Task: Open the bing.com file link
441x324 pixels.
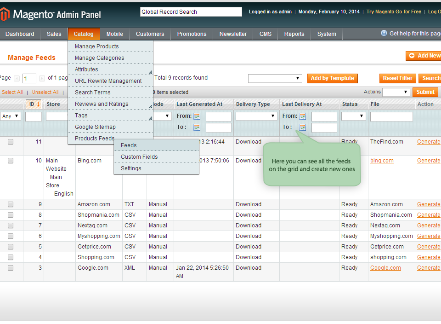Action: click(x=382, y=161)
